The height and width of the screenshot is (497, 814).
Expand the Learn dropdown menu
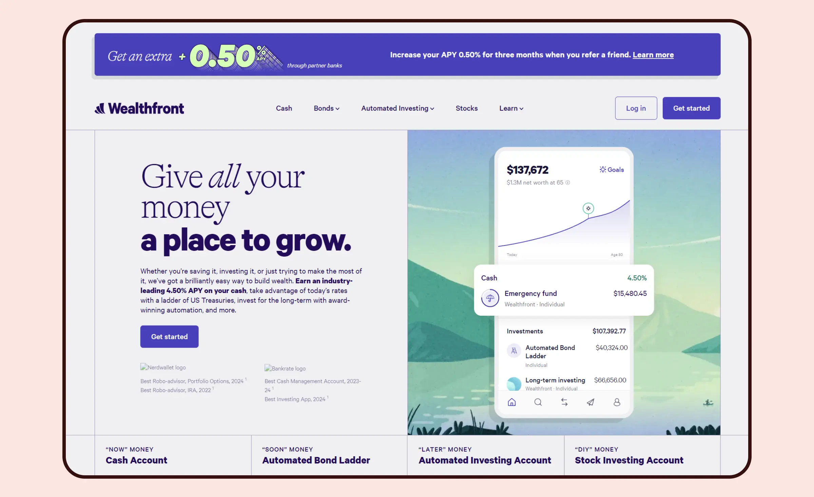(x=510, y=108)
